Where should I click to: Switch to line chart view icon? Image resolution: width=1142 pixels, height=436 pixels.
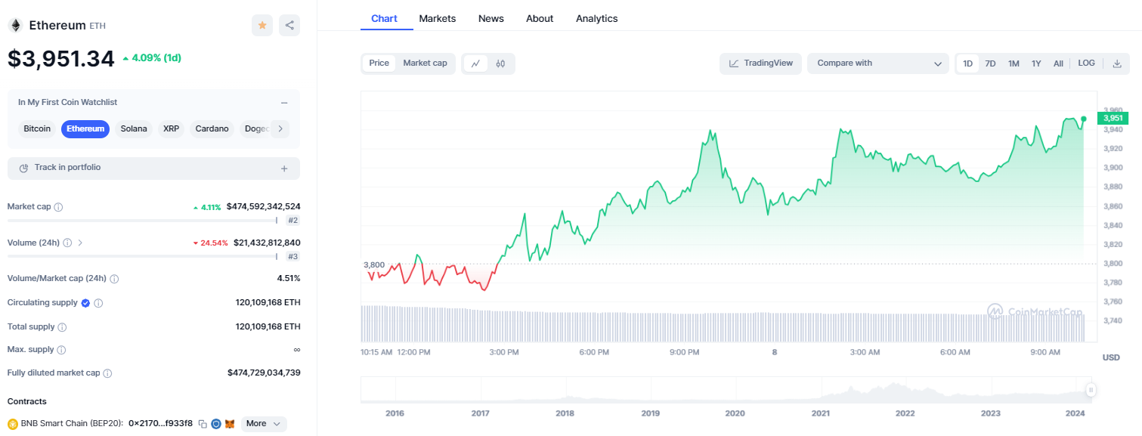475,63
